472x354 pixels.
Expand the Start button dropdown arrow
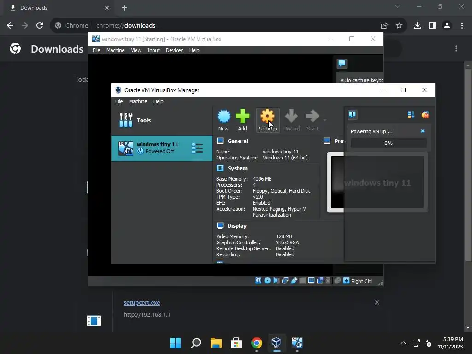[x=325, y=120]
